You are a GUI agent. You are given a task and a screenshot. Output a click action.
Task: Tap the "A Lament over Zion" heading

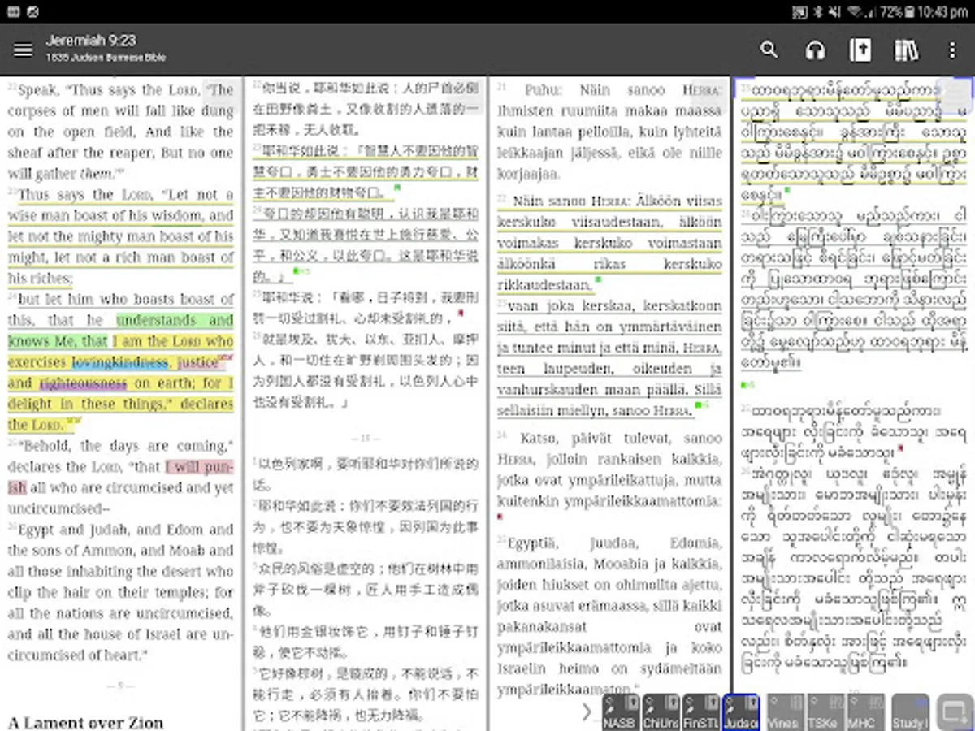point(86,721)
